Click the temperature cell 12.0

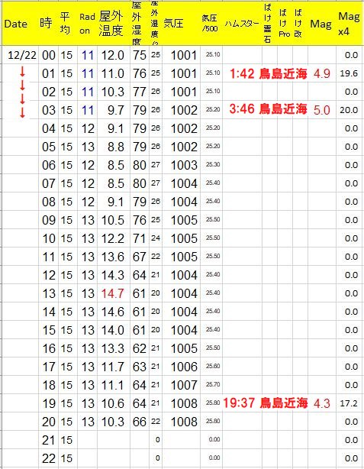[x=112, y=55]
